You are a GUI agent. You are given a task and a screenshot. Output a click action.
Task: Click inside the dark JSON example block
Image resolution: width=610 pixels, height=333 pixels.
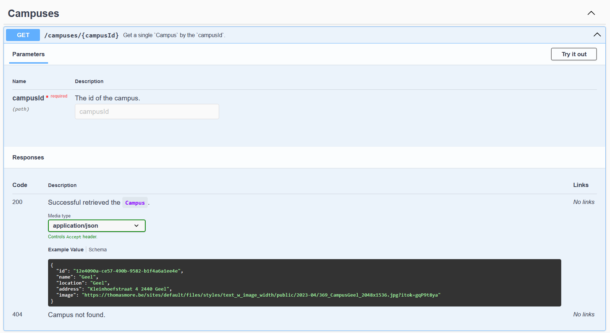[304, 283]
